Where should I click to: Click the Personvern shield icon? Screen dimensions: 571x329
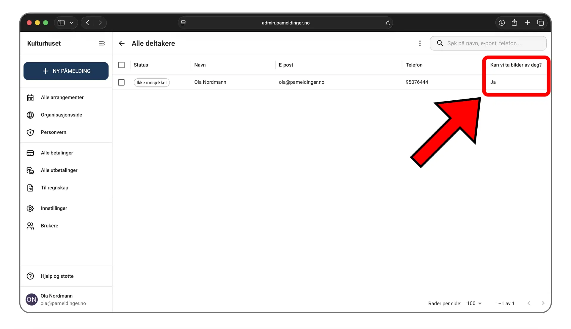coord(30,132)
